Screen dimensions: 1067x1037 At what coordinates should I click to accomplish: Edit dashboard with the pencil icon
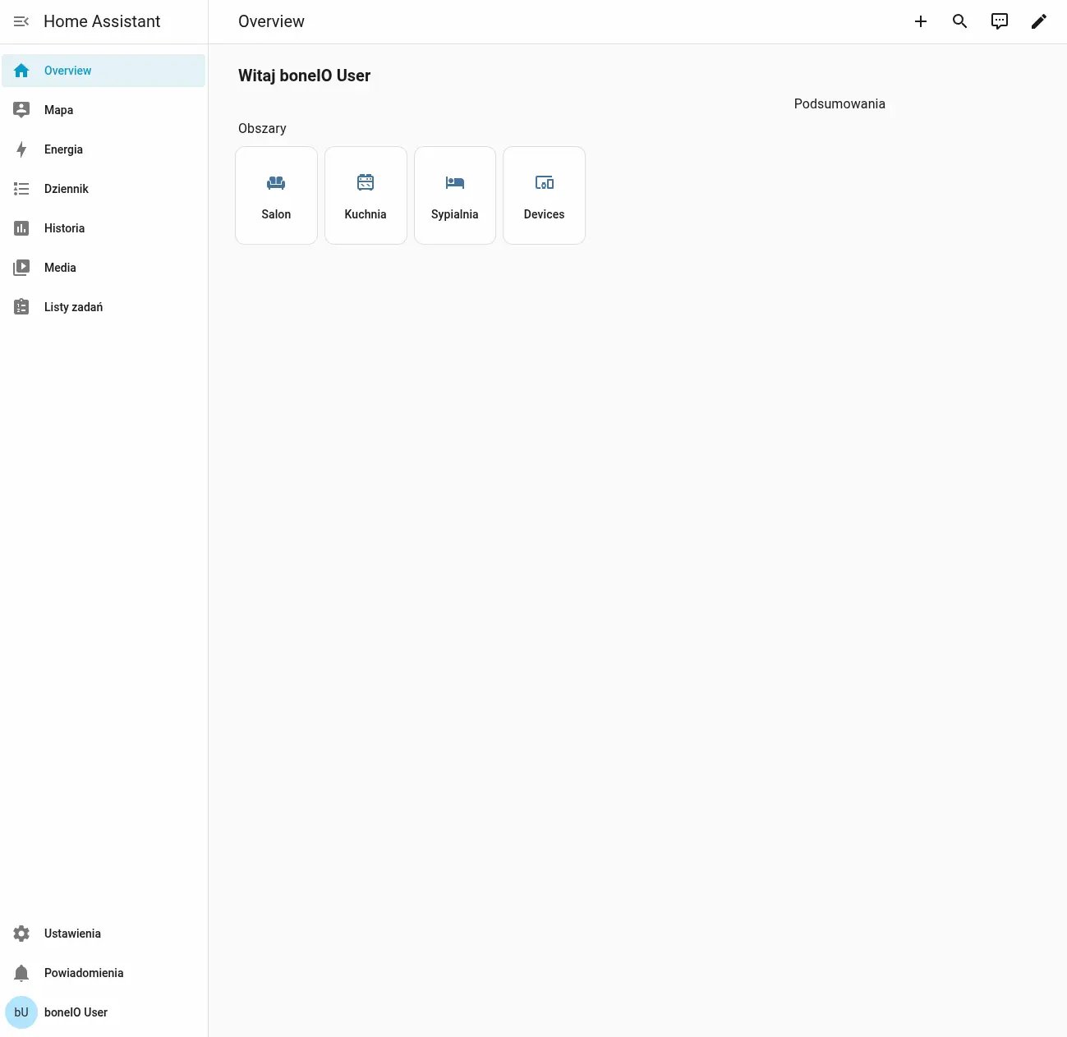coord(1038,21)
